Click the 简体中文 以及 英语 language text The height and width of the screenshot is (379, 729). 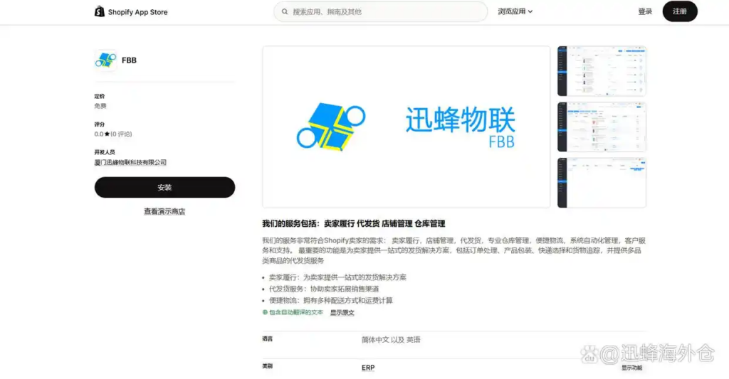click(x=391, y=340)
